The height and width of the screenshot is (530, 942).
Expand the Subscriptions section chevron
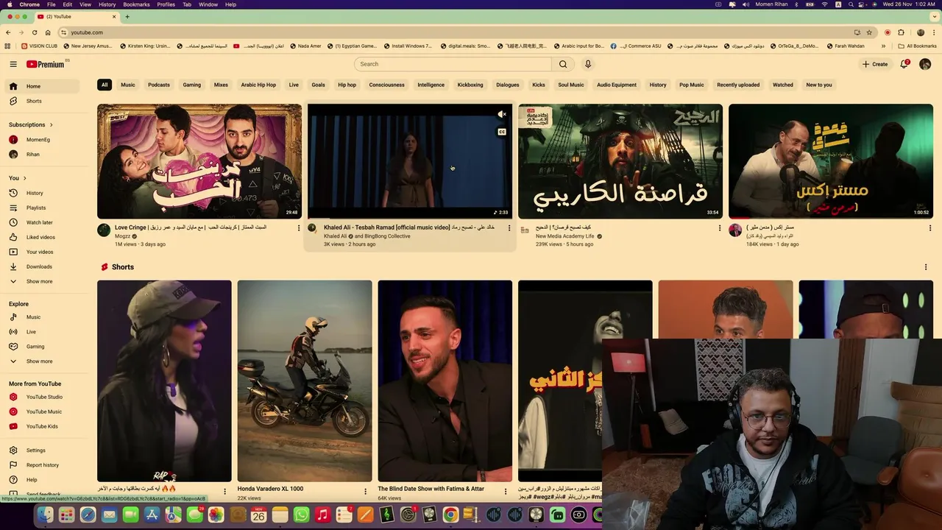click(52, 125)
